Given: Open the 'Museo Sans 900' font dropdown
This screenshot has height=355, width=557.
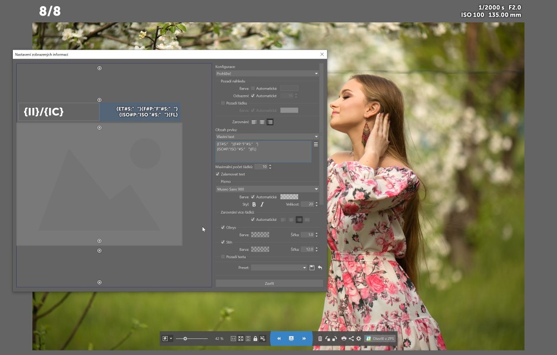Looking at the screenshot, I should tap(267, 189).
